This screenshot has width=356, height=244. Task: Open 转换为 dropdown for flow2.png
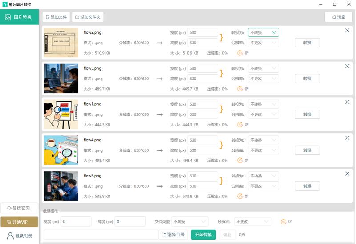coord(263,32)
